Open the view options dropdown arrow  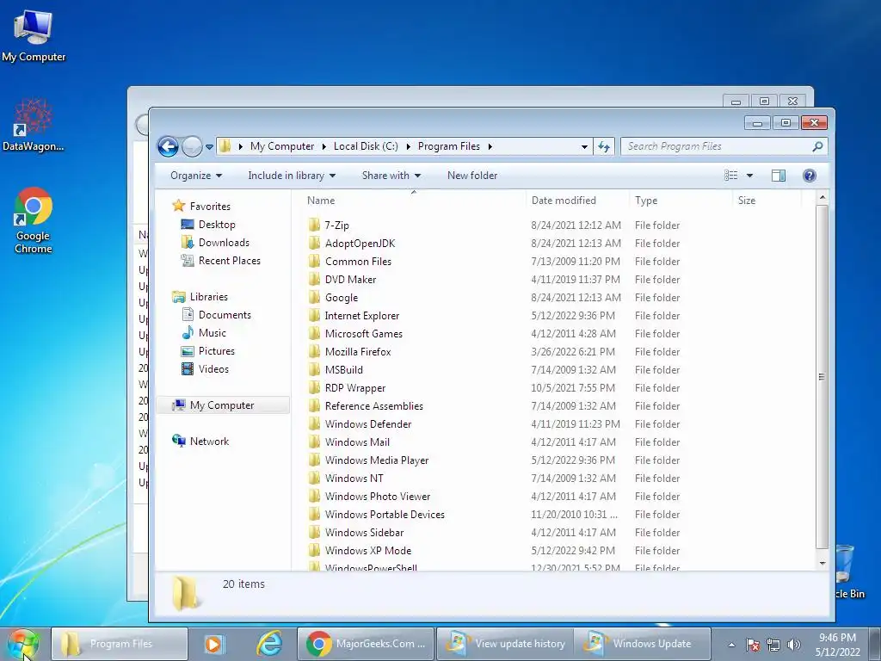[749, 176]
